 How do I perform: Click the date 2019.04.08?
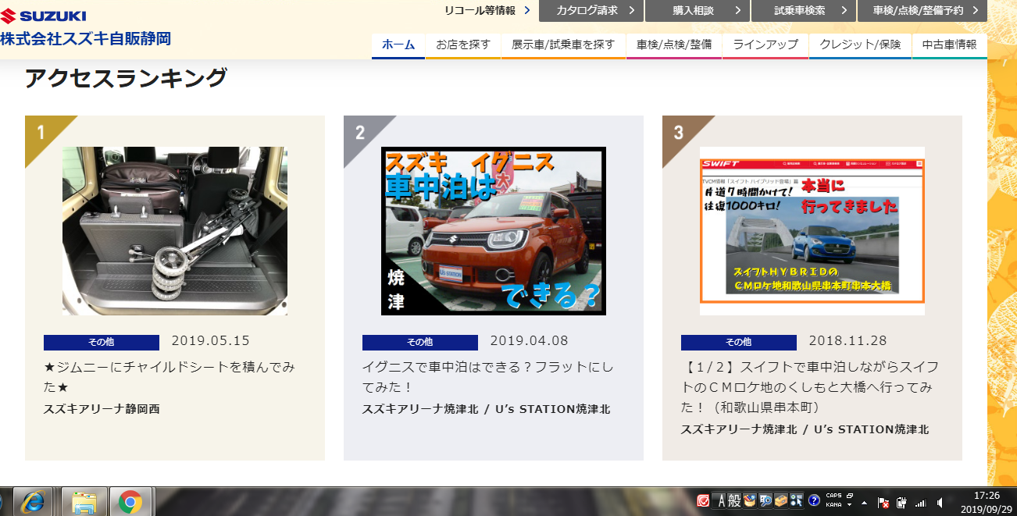coord(530,341)
